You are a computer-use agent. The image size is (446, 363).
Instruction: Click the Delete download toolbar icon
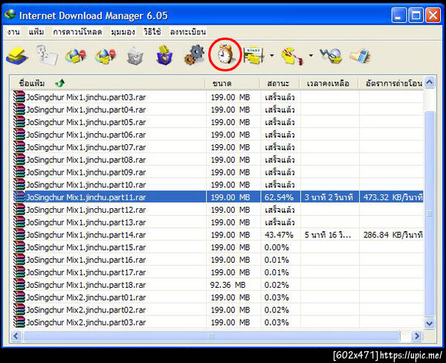point(135,56)
